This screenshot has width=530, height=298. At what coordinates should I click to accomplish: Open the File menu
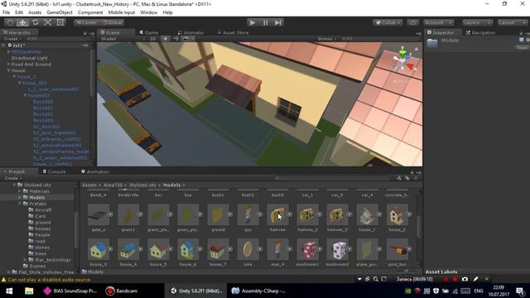pos(6,12)
